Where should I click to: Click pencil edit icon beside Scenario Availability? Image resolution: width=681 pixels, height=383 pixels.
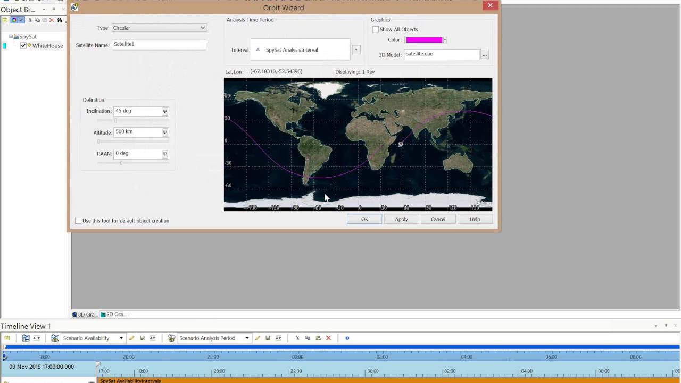pos(131,338)
